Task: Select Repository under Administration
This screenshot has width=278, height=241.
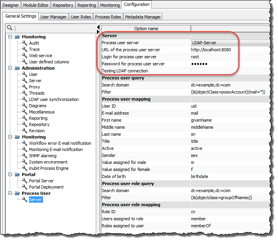Action: [x=39, y=124]
